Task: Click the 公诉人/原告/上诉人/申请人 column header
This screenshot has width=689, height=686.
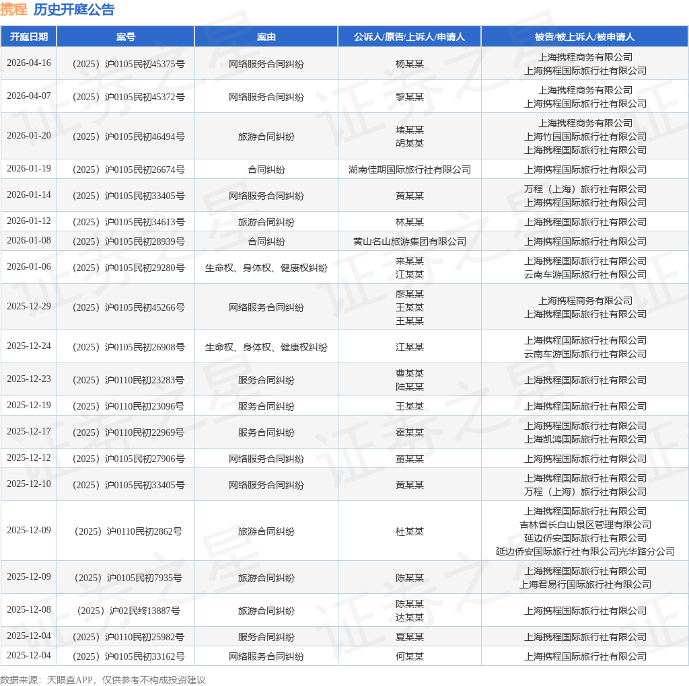Action: (410, 37)
